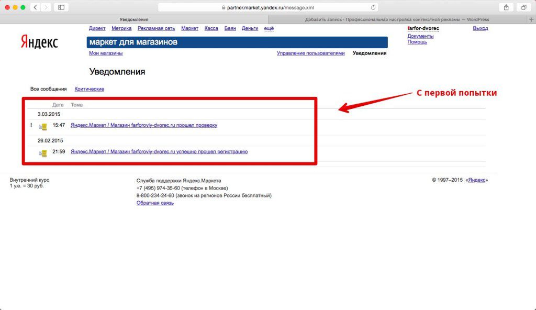Viewport: 536px width, 310px height.
Task: Open the Метрика link
Action: tap(121, 28)
